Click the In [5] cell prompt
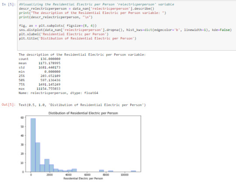The height and width of the screenshot is (183, 236). [9, 4]
